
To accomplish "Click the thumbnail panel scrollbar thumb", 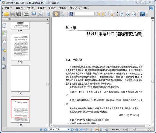I will (x=48, y=85).
